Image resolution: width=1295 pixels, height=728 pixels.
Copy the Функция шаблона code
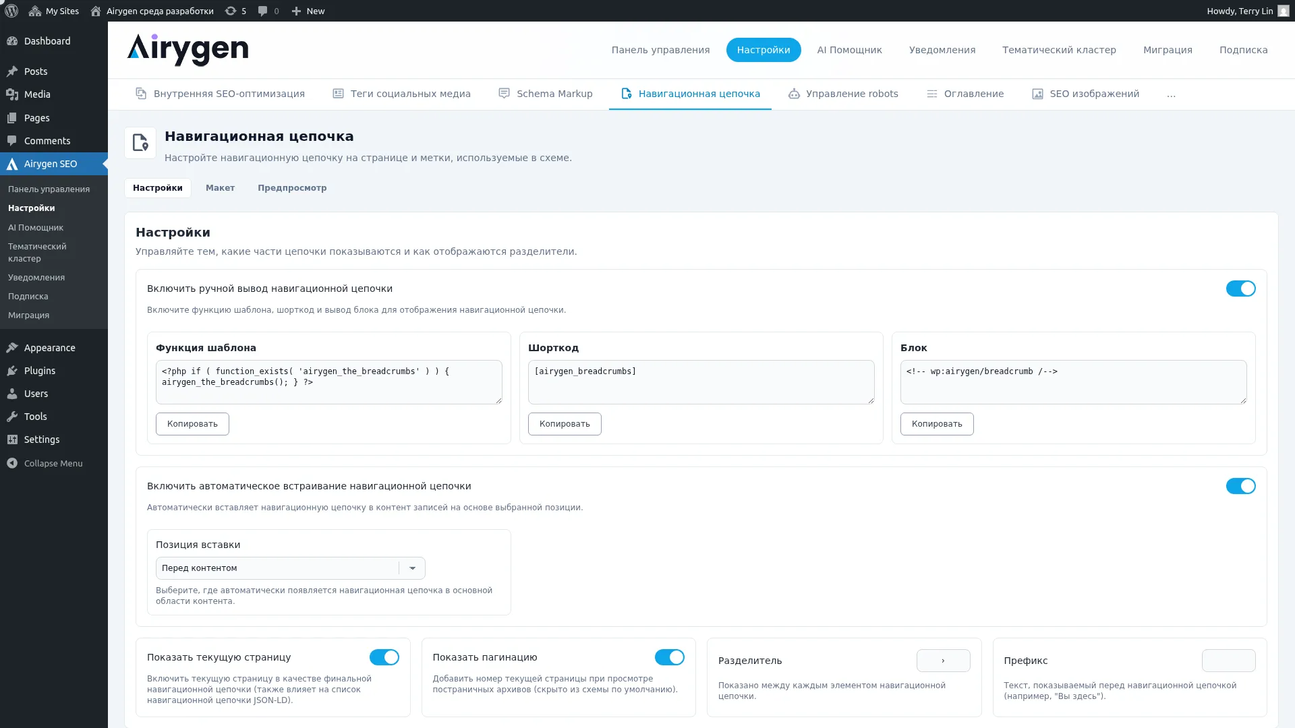[192, 424]
